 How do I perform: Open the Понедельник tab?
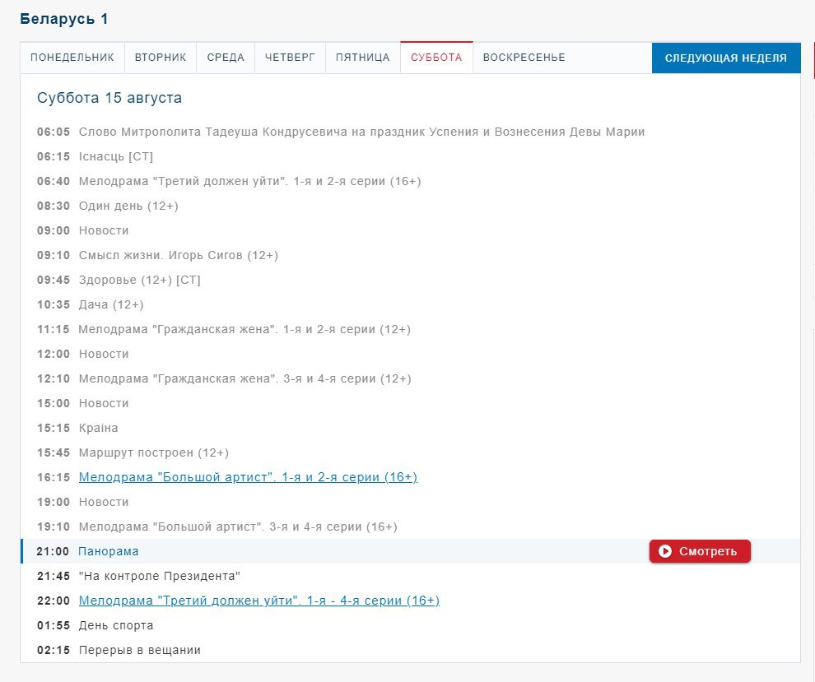72,58
